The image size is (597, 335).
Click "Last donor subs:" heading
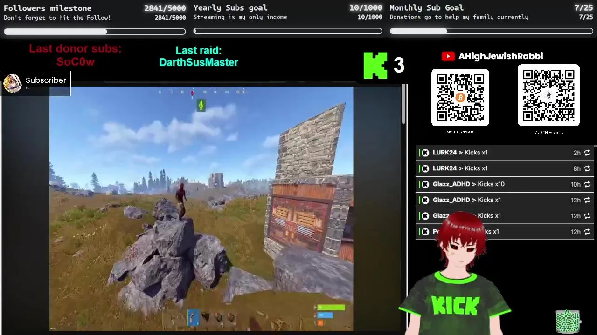point(75,49)
